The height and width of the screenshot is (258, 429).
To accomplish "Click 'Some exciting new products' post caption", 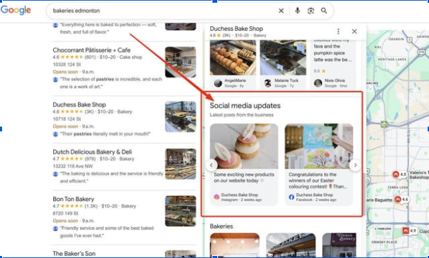I will pyautogui.click(x=244, y=178).
